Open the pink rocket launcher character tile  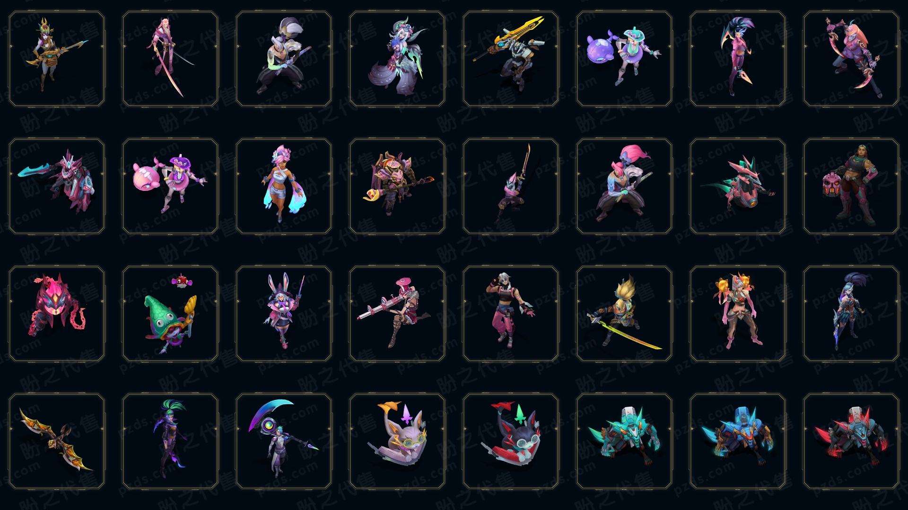coord(397,314)
